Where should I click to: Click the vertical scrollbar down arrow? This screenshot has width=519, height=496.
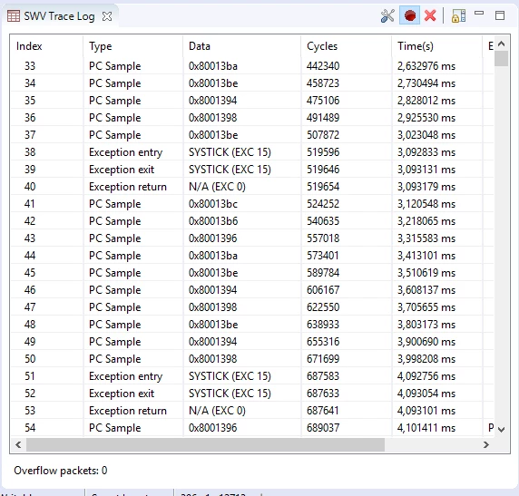501,430
